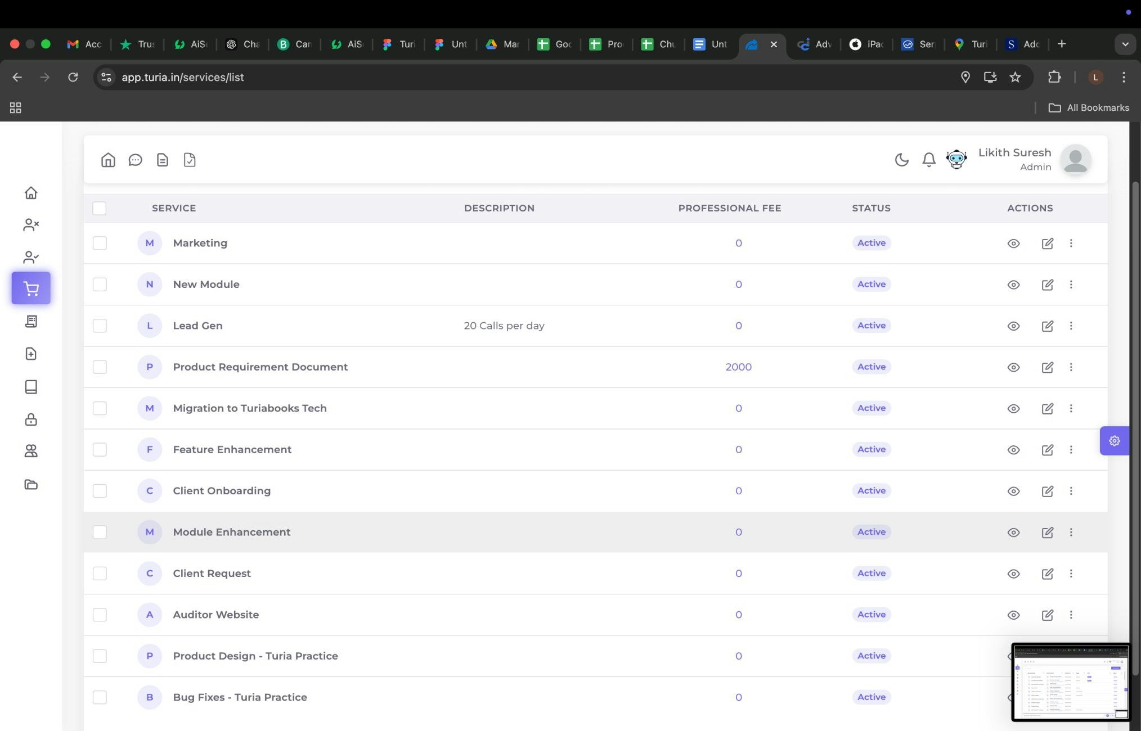Image resolution: width=1141 pixels, height=731 pixels.
Task: Open the Product Design - Turia Practice service
Action: point(255,656)
